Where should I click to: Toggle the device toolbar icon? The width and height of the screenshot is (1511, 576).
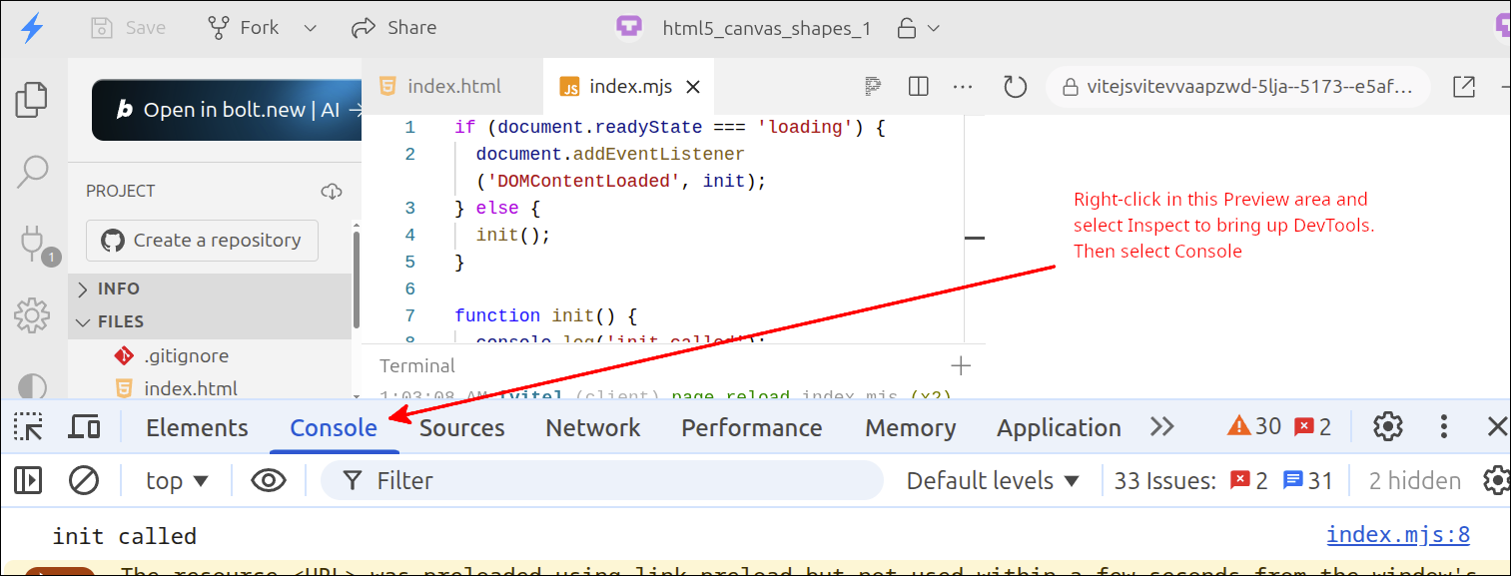pos(84,427)
